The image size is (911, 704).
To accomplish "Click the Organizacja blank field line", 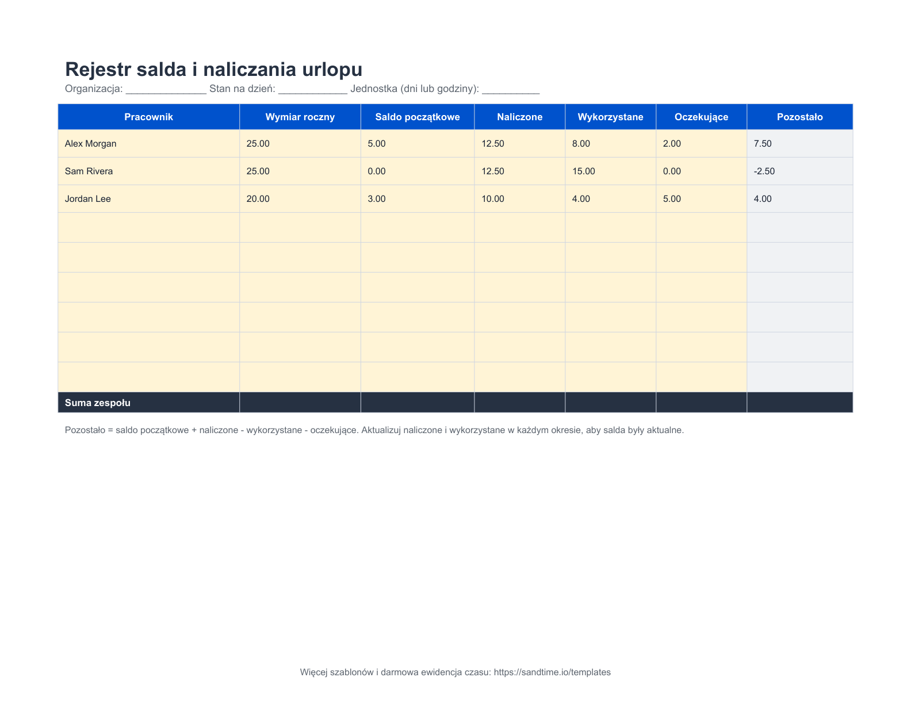I will (166, 89).
